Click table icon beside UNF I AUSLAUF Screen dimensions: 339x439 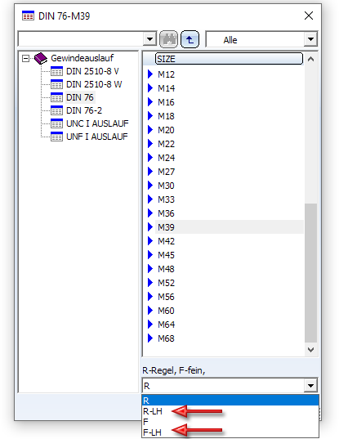tap(56, 137)
